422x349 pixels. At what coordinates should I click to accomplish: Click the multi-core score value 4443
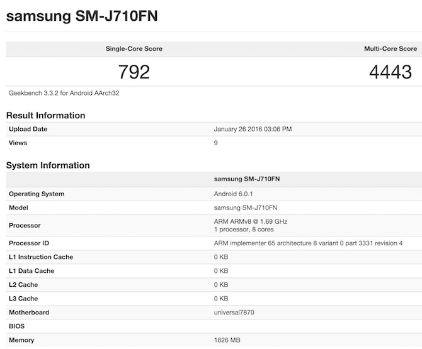(x=391, y=72)
